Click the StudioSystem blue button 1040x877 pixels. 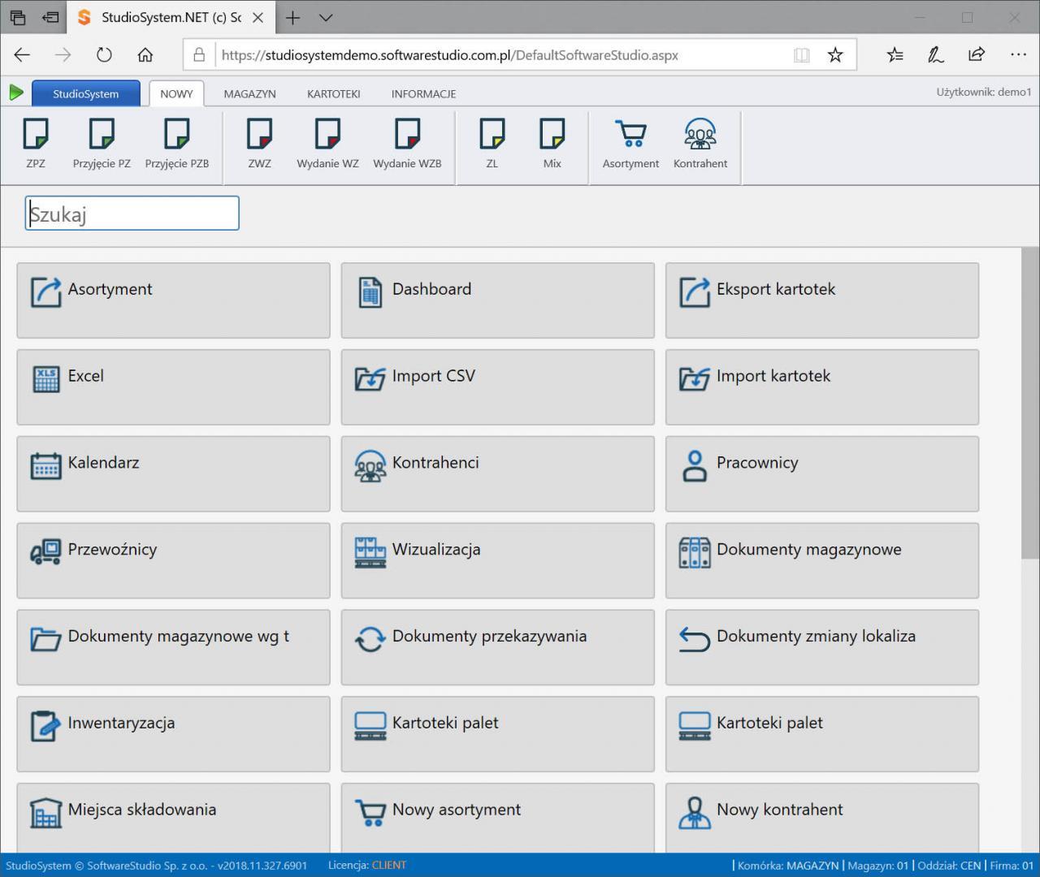click(x=85, y=94)
